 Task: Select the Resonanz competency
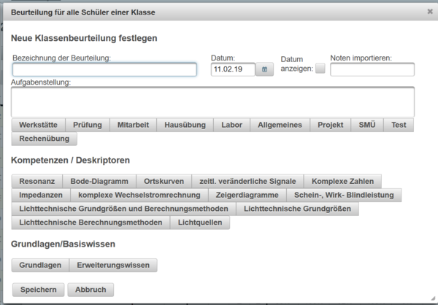pyautogui.click(x=36, y=182)
